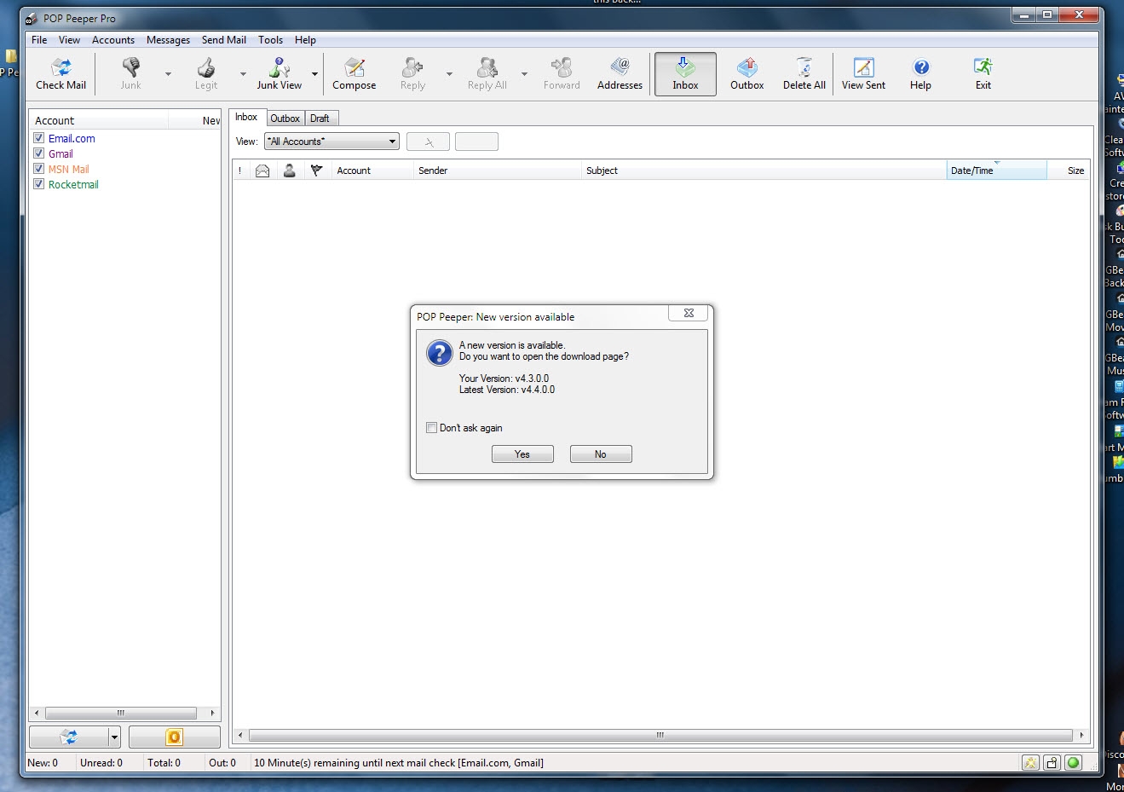Screen dimensions: 1124x792
Task: Open the Junk View dropdown arrow
Action: pyautogui.click(x=314, y=74)
